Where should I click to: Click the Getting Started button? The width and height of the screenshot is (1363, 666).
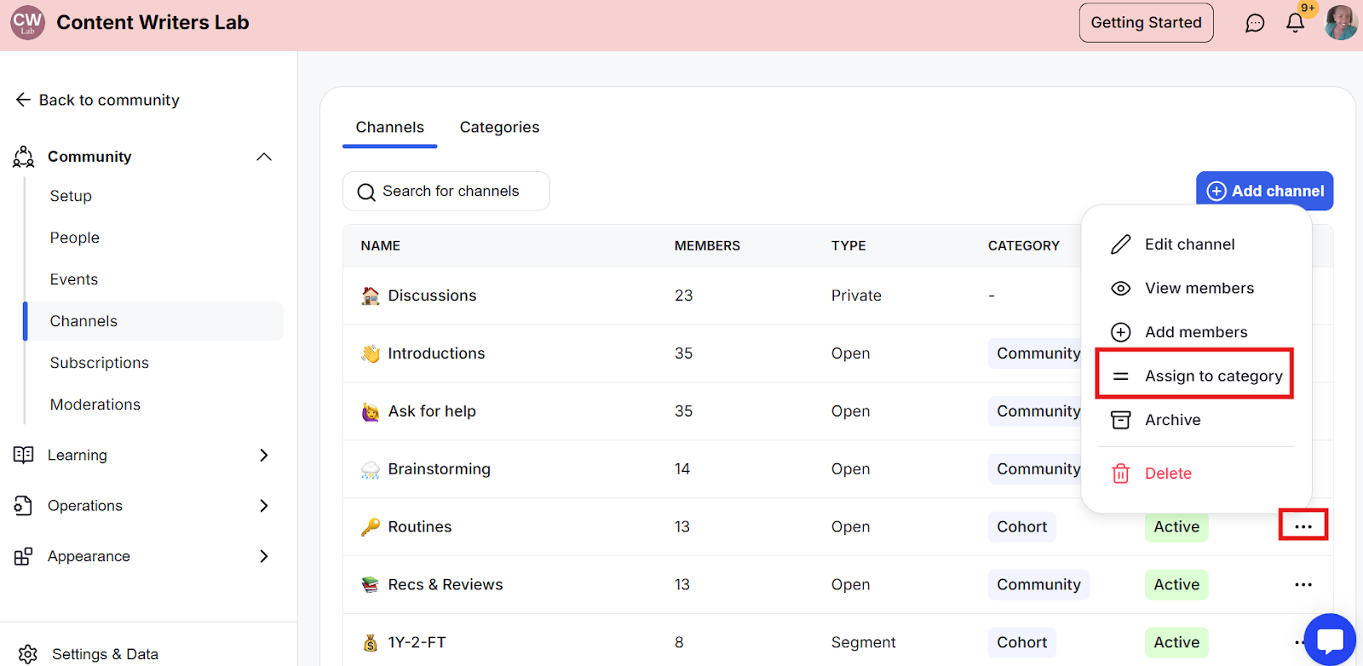[x=1147, y=23]
